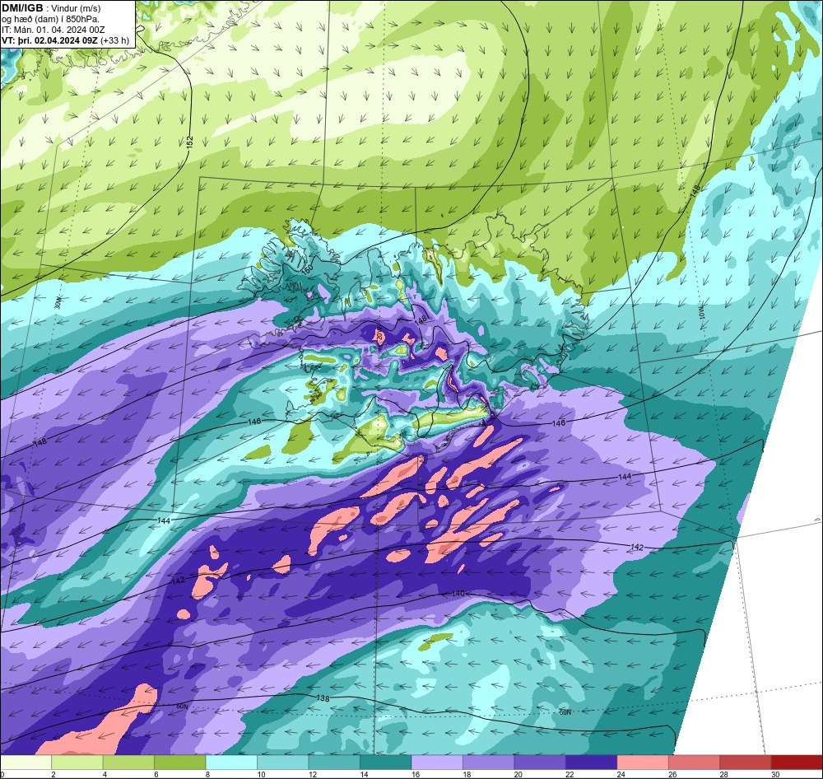Click the legend tick label "18"

coord(467,774)
